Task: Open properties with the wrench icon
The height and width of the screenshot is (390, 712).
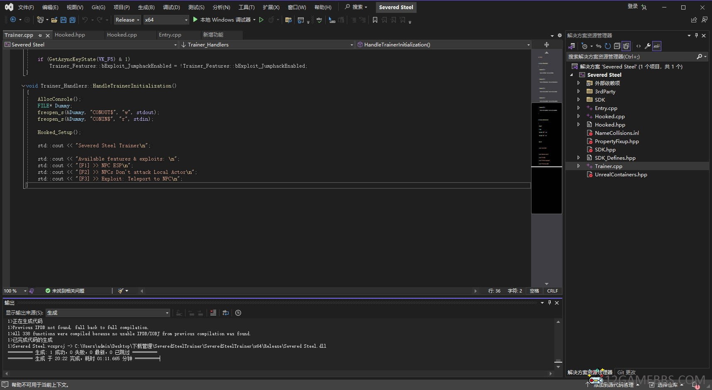Action: coord(647,46)
